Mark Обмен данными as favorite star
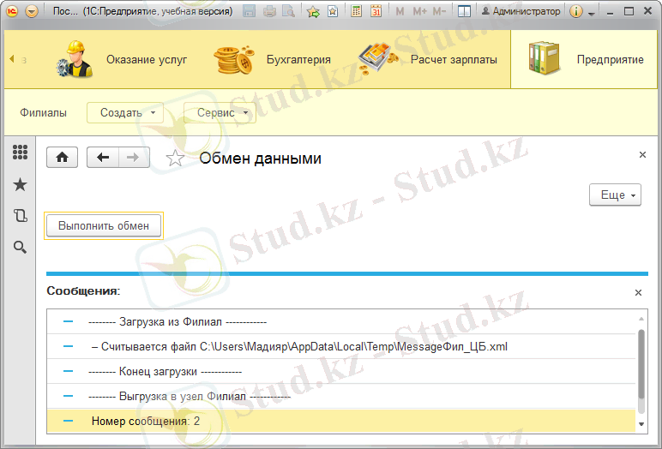This screenshot has height=449, width=662. coord(175,159)
